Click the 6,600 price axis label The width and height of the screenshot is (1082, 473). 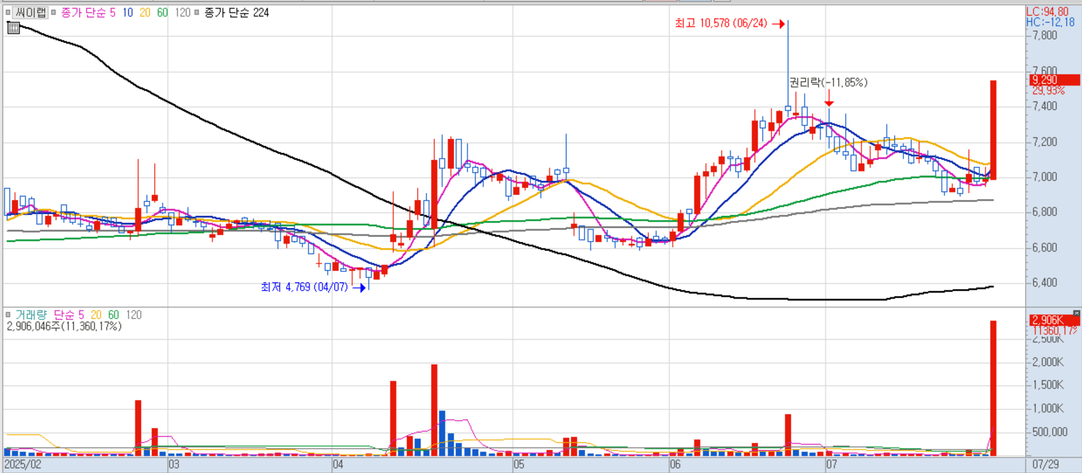pos(1045,248)
